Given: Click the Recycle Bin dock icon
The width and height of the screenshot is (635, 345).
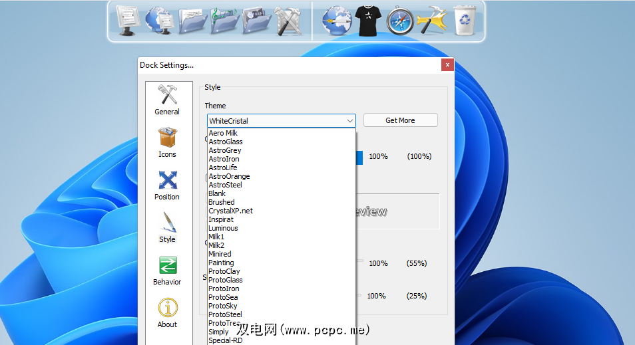Looking at the screenshot, I should (x=465, y=21).
